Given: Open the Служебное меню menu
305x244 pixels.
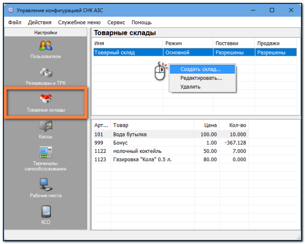Looking at the screenshot, I should [x=79, y=23].
